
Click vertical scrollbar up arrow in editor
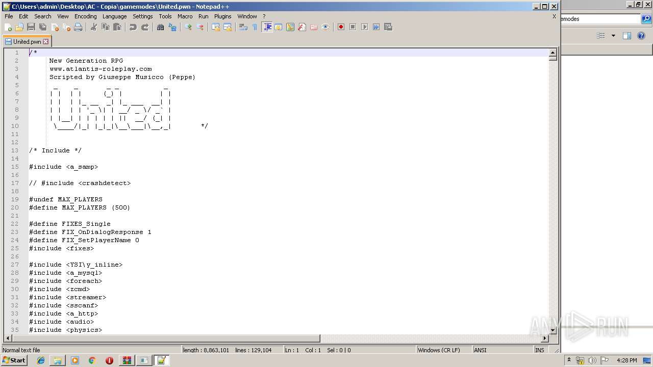click(x=552, y=53)
